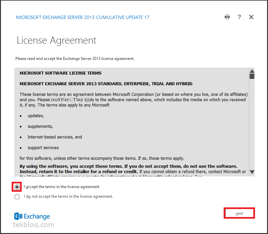Image resolution: width=268 pixels, height=234 pixels.
Task: Click 'Please read and accept' instruction text
Action: pos(75,59)
